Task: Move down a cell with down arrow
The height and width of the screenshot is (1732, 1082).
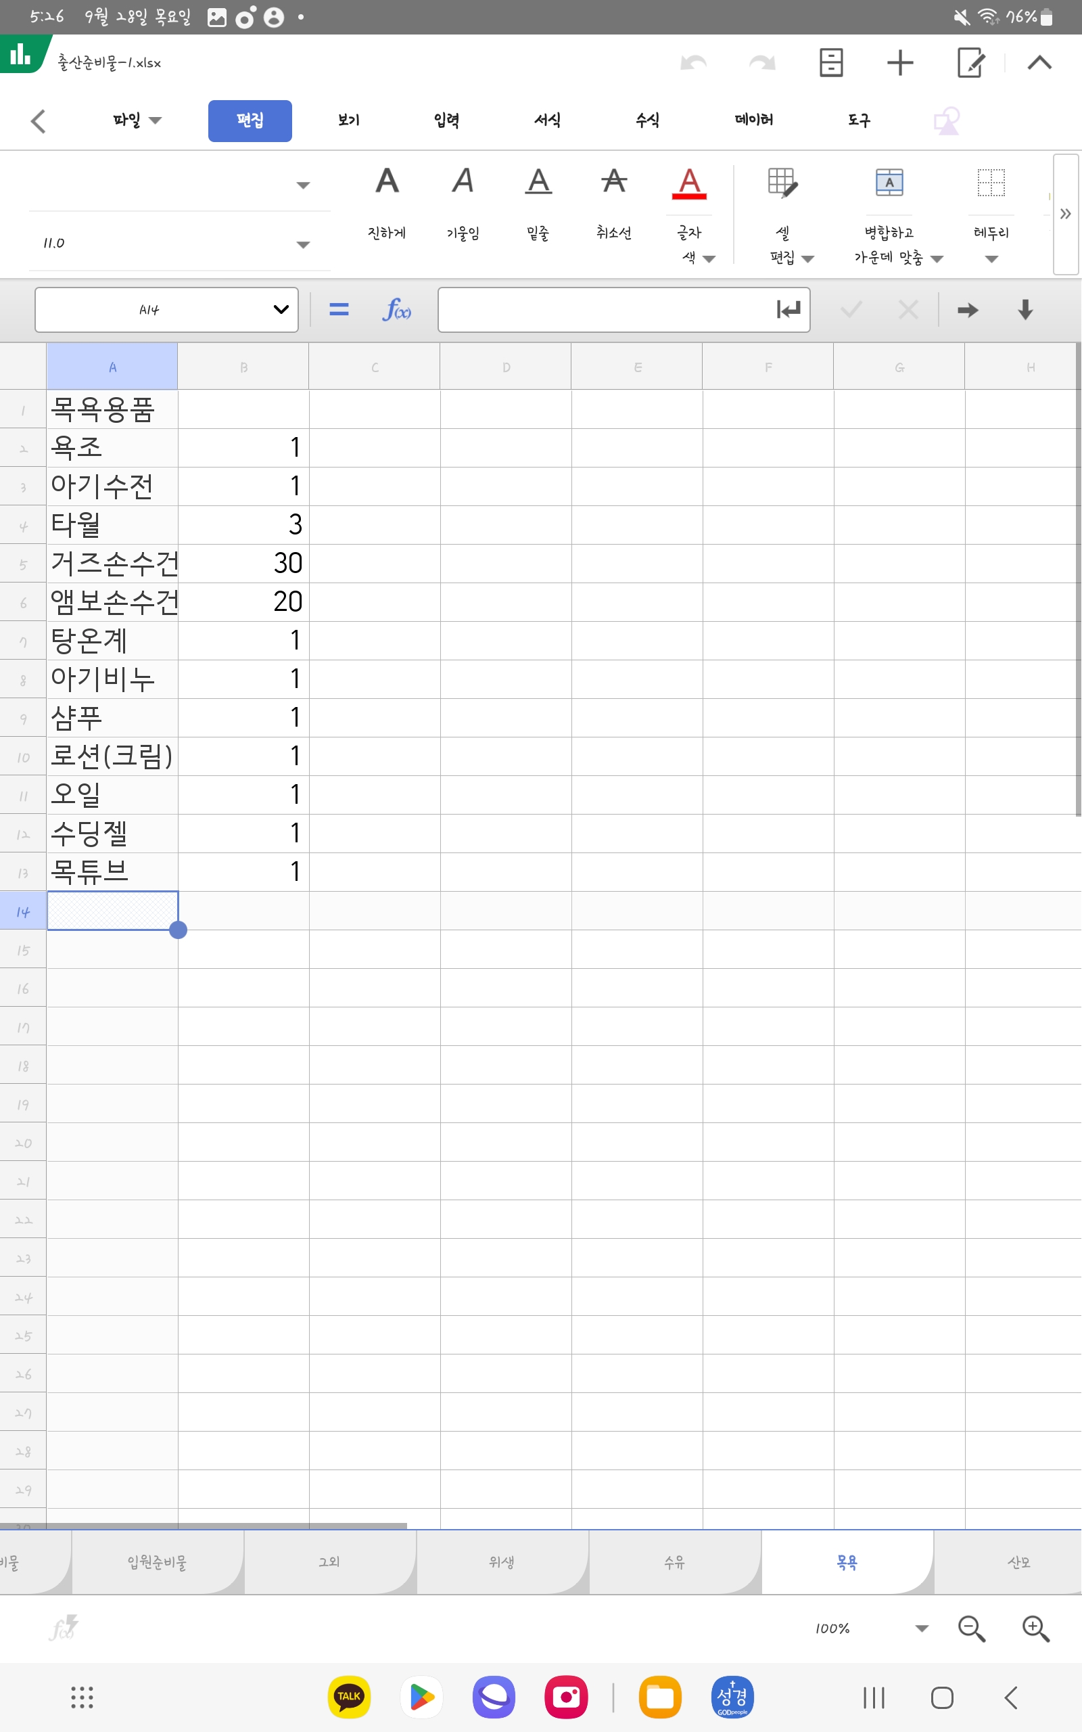Action: point(1025,310)
